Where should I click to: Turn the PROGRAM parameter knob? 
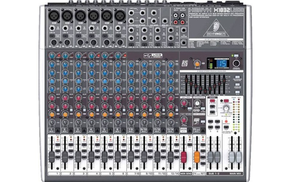tap(236, 63)
